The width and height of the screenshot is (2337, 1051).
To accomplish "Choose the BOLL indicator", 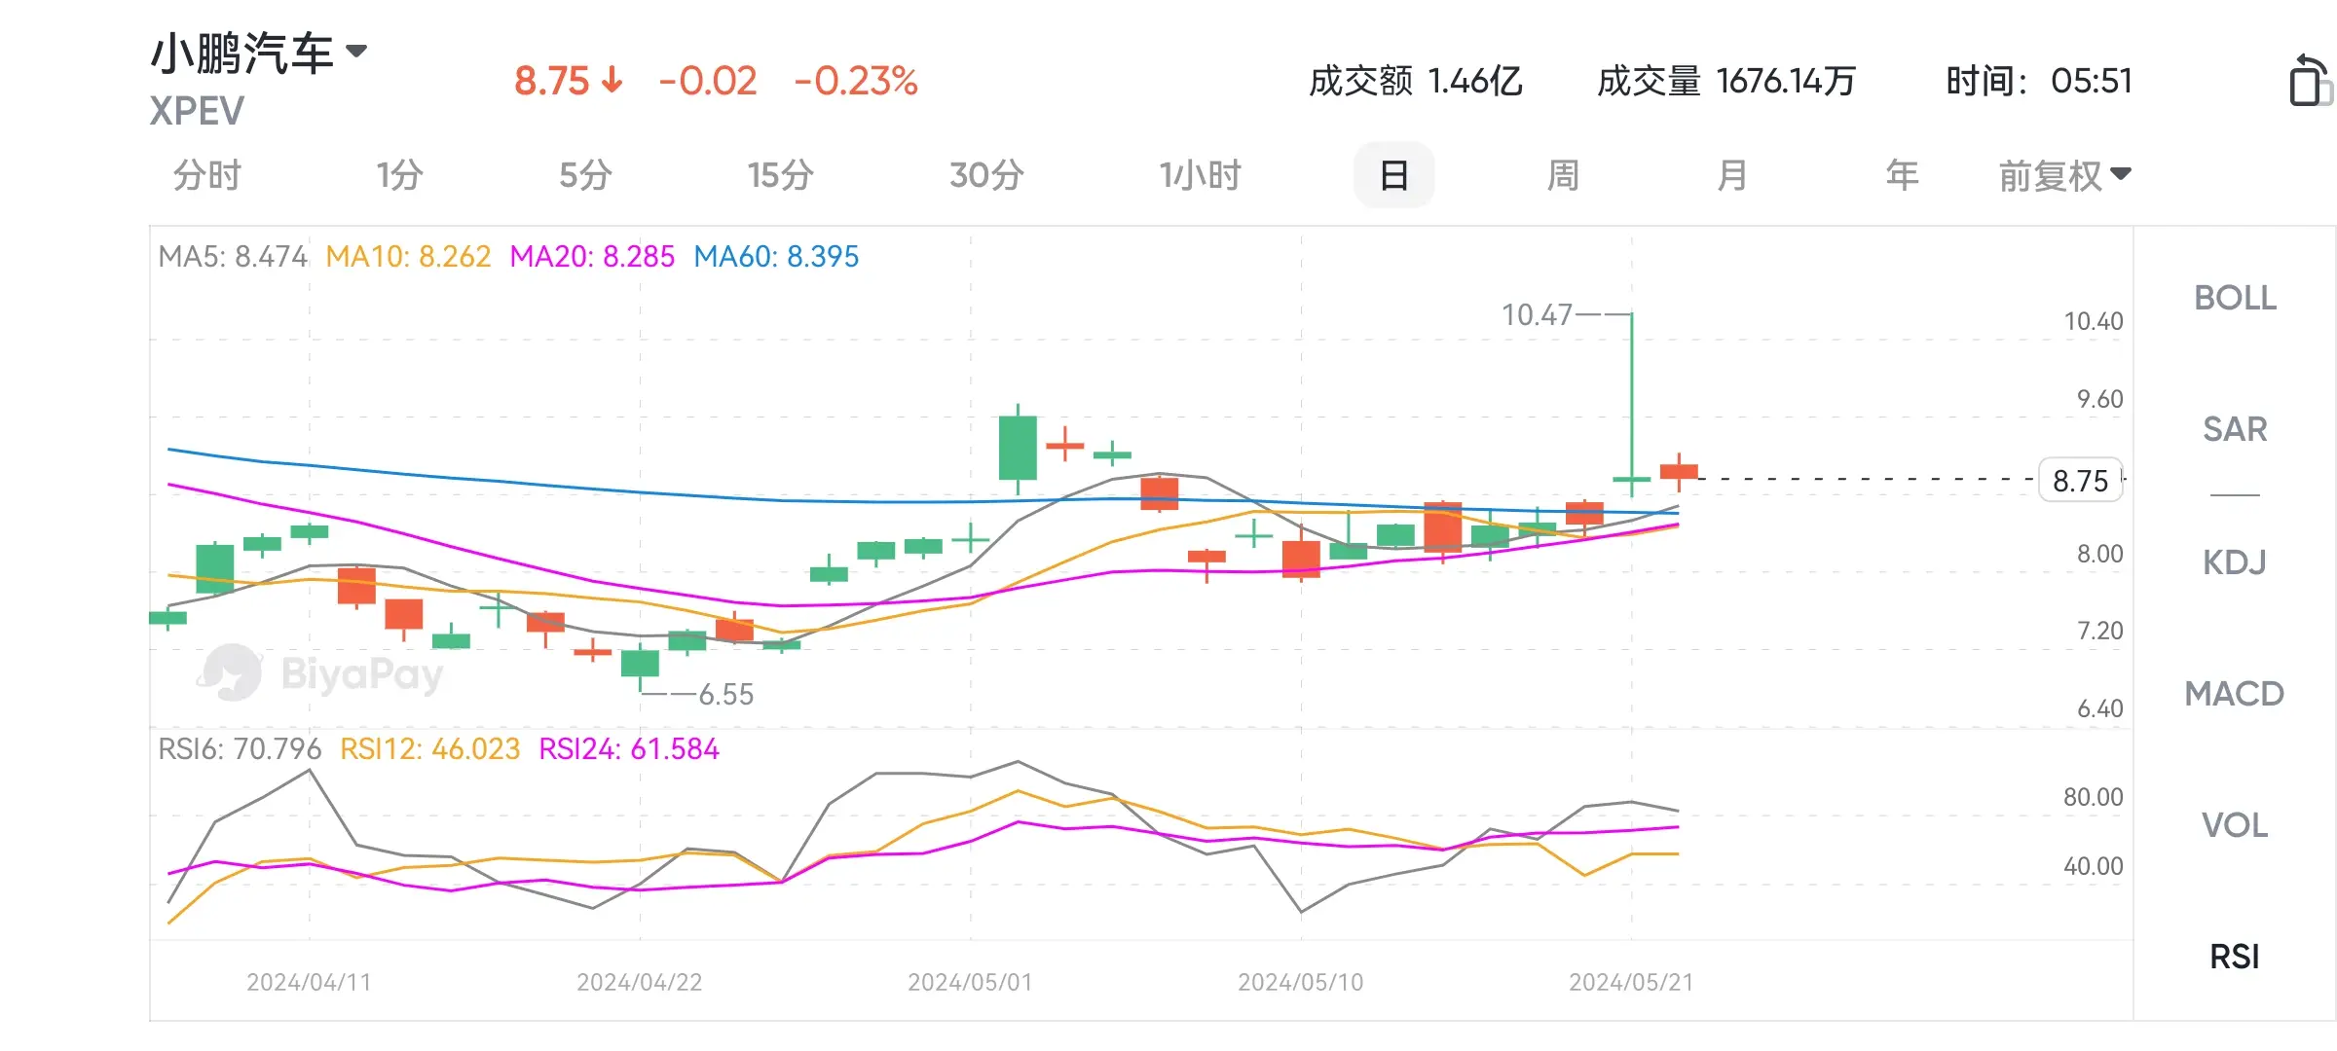I will pos(2235,298).
